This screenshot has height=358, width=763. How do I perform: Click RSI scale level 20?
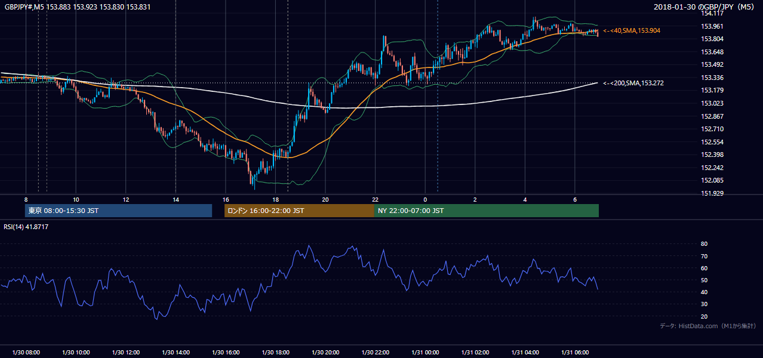pos(704,316)
